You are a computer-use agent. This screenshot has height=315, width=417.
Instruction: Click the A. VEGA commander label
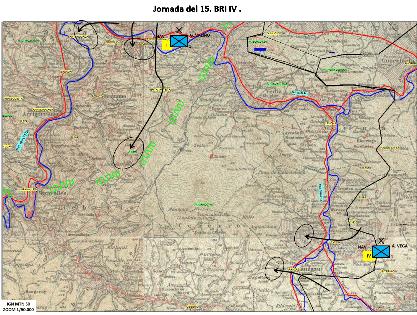coord(400,246)
